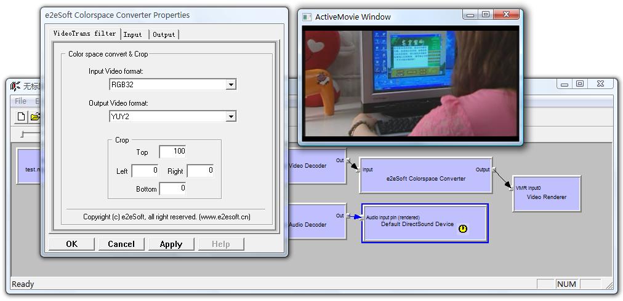Image resolution: width=623 pixels, height=301 pixels.
Task: Select the test source file filter node
Action: coord(28,166)
